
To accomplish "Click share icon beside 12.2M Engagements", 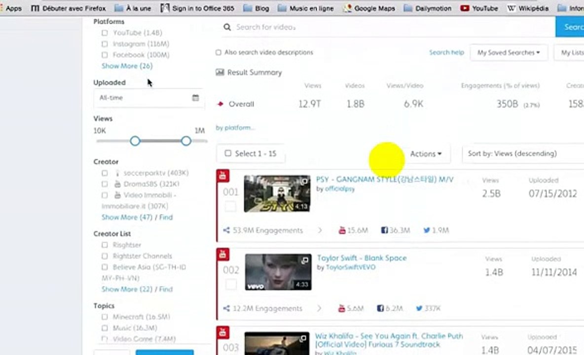I will point(226,309).
